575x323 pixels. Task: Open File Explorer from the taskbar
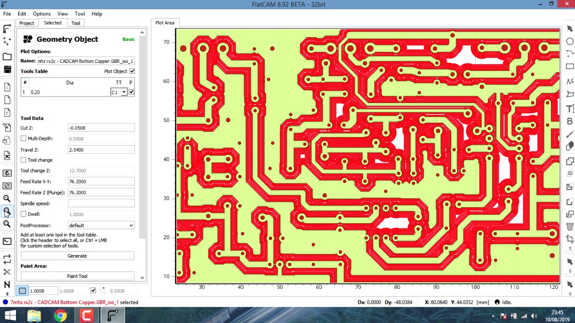click(34, 316)
